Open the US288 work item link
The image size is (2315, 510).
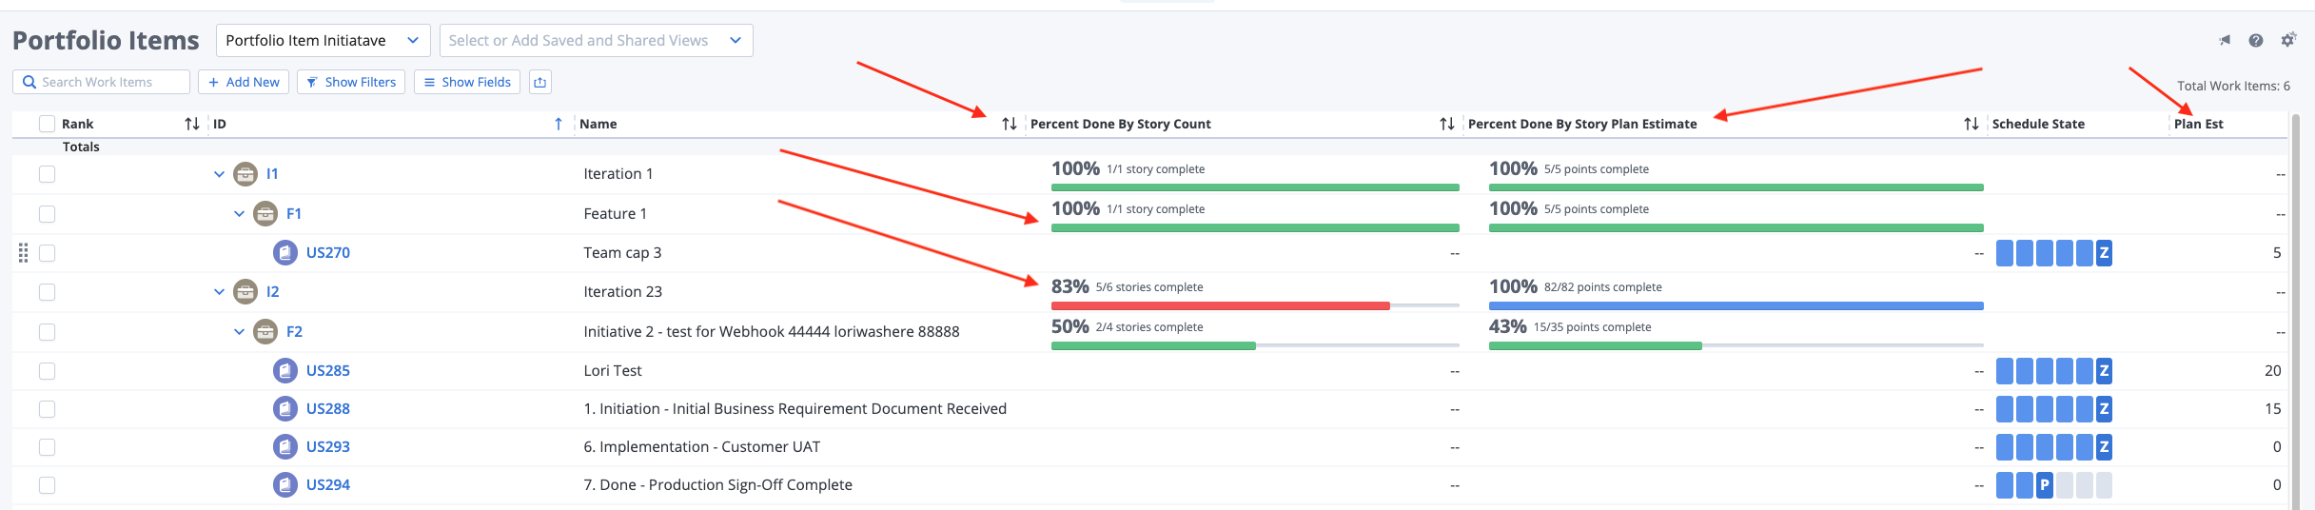tap(327, 409)
